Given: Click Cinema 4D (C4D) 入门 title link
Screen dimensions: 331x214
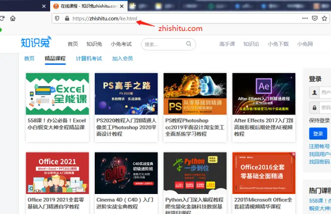Looking at the screenshot, I should click(125, 203).
